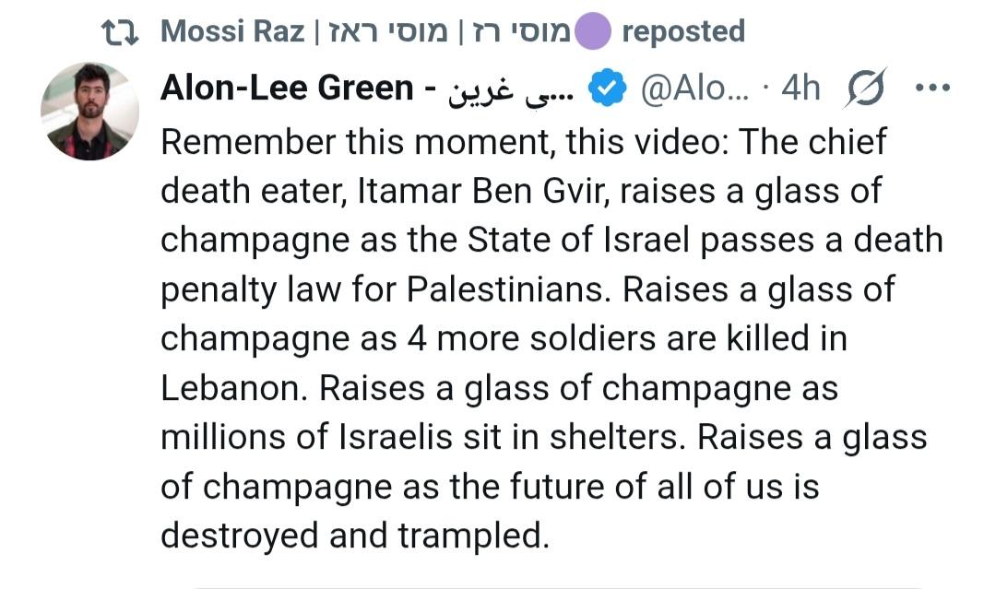Open Alon-Lee Green's profile picture
The image size is (996, 589).
pyautogui.click(x=89, y=112)
